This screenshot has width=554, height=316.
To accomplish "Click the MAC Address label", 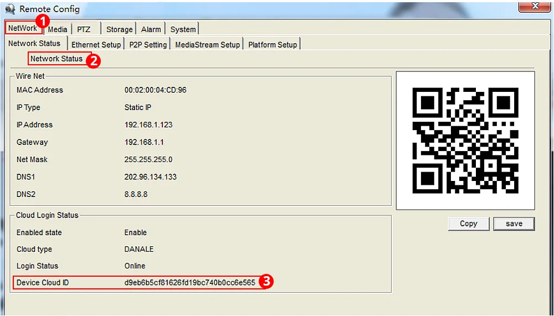I will tap(39, 90).
